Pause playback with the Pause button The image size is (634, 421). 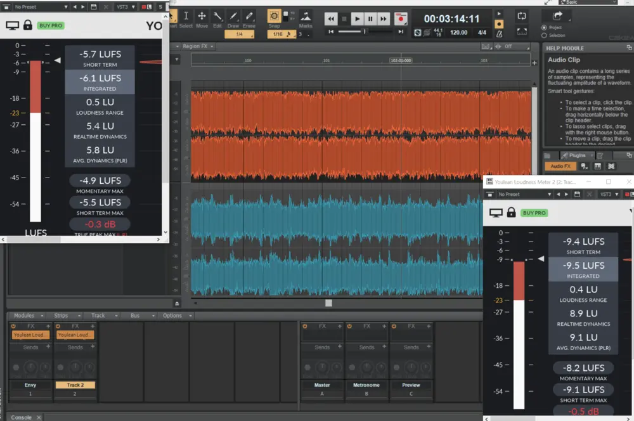(x=370, y=18)
